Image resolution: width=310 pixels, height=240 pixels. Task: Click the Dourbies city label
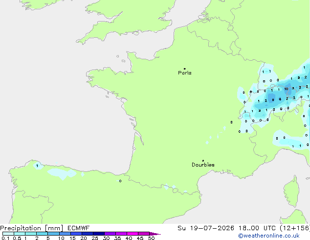[x=203, y=165]
